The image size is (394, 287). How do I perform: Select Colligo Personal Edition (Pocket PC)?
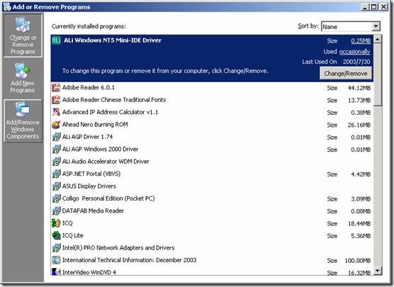coord(108,198)
